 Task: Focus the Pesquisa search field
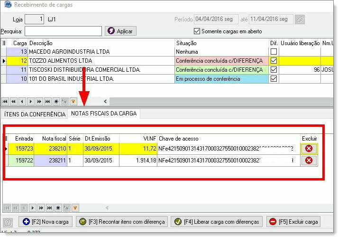click(63, 31)
